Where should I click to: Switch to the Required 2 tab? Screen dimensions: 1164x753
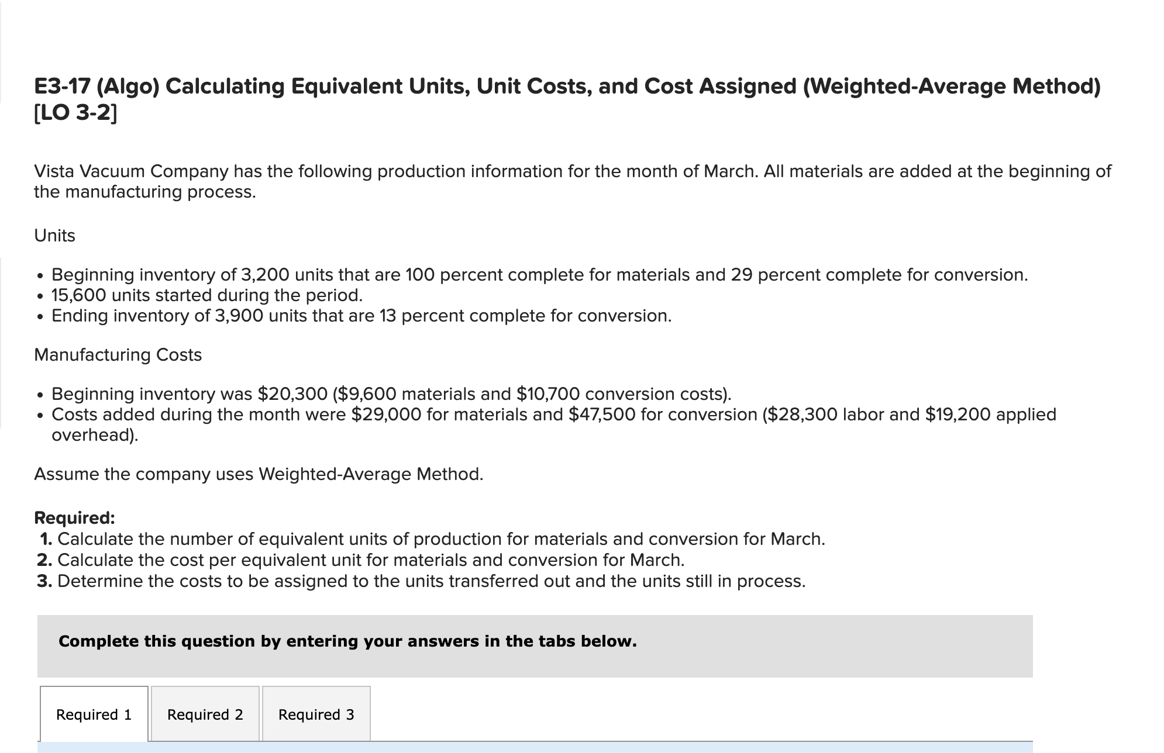[x=205, y=714]
